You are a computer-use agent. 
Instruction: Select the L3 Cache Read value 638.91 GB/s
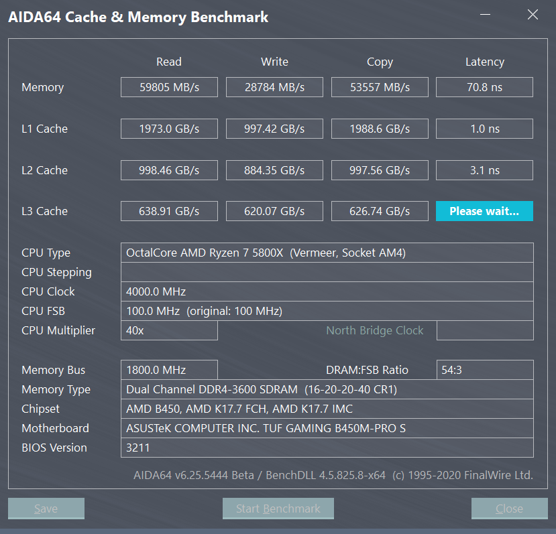tap(169, 211)
